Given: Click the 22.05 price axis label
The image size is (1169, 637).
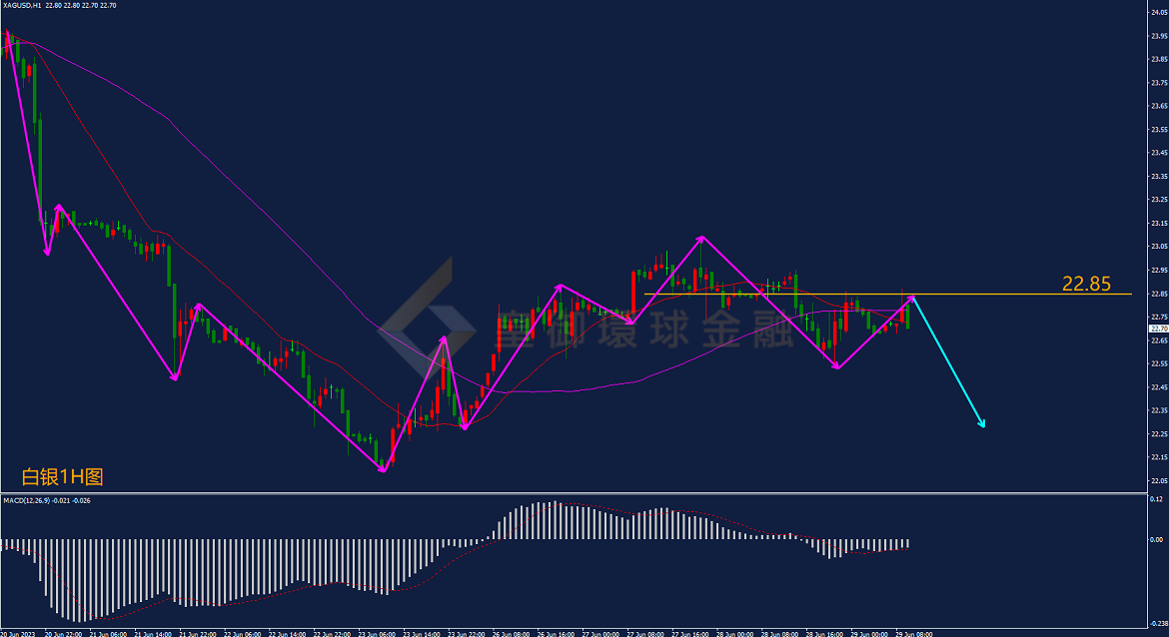Looking at the screenshot, I should coord(1159,481).
